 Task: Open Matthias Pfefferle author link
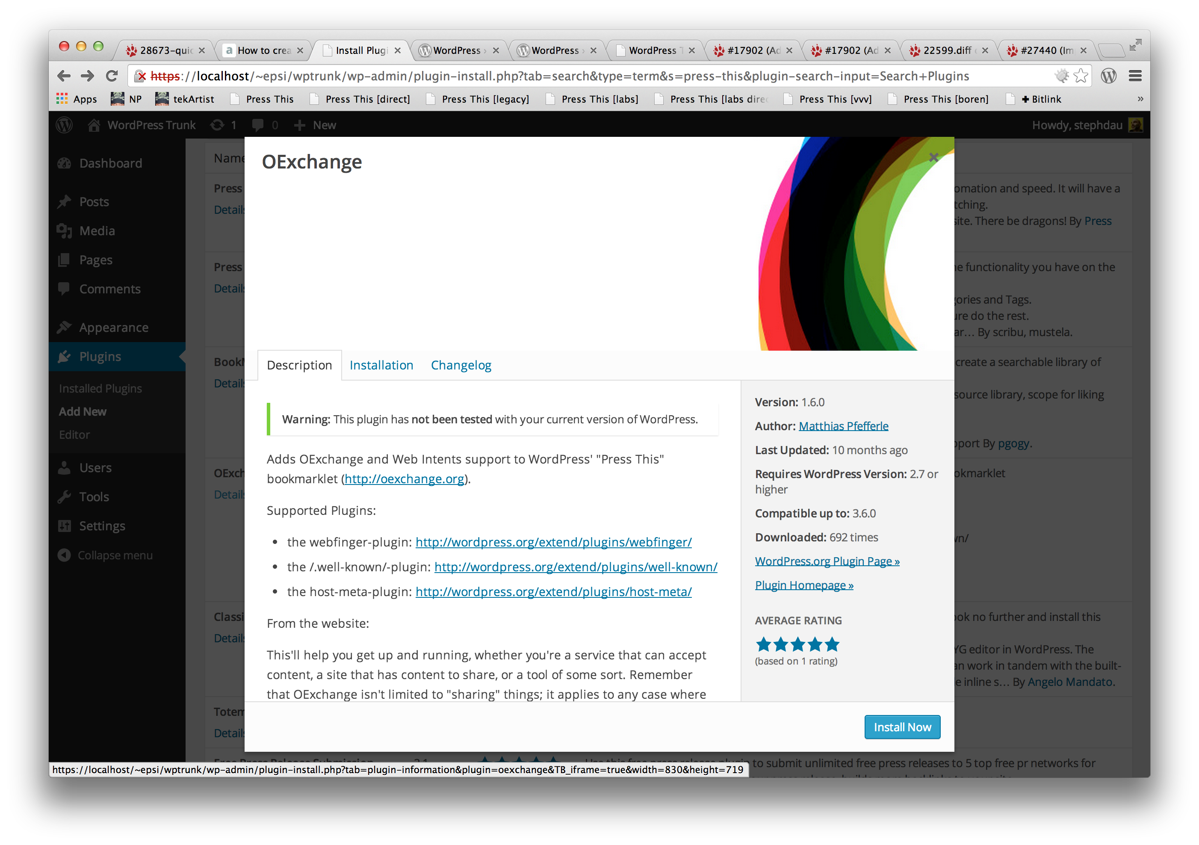[x=843, y=426]
